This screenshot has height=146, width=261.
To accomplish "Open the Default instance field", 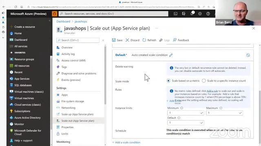I will coord(186,122).
